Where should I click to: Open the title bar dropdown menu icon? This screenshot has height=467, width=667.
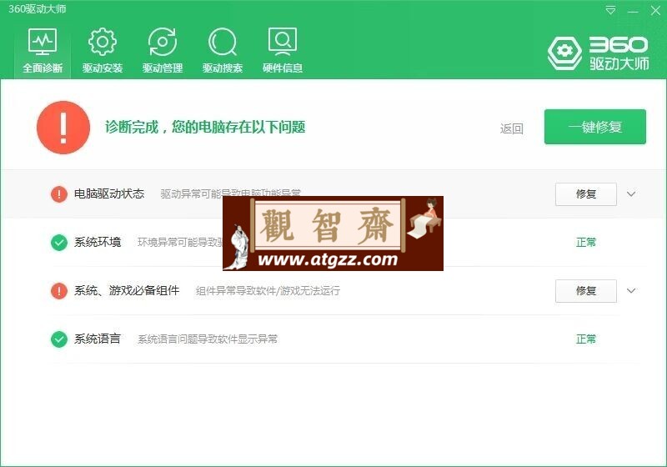[610, 10]
